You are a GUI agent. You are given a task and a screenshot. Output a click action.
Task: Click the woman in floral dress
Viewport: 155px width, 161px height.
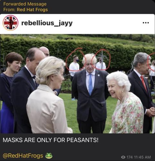[125, 103]
